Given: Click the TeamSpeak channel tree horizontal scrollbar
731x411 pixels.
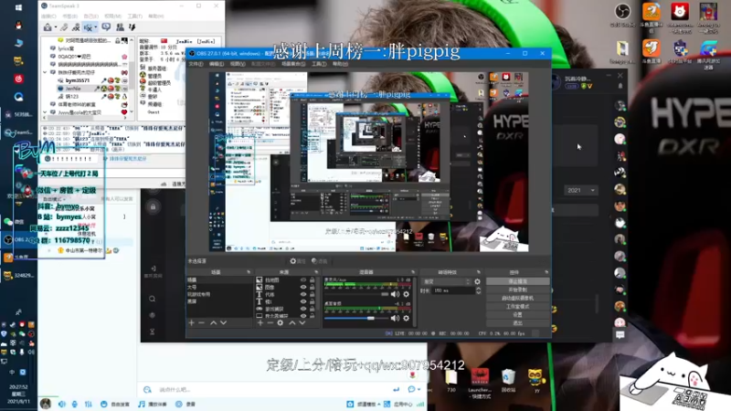Looking at the screenshot, I should click(x=85, y=118).
